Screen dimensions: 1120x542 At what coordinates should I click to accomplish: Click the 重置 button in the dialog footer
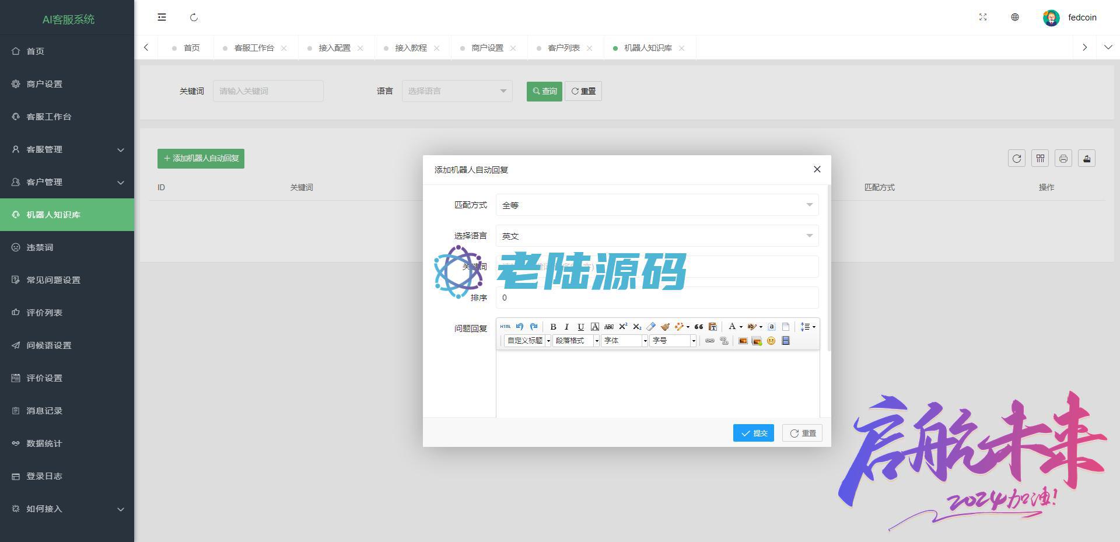click(x=802, y=433)
